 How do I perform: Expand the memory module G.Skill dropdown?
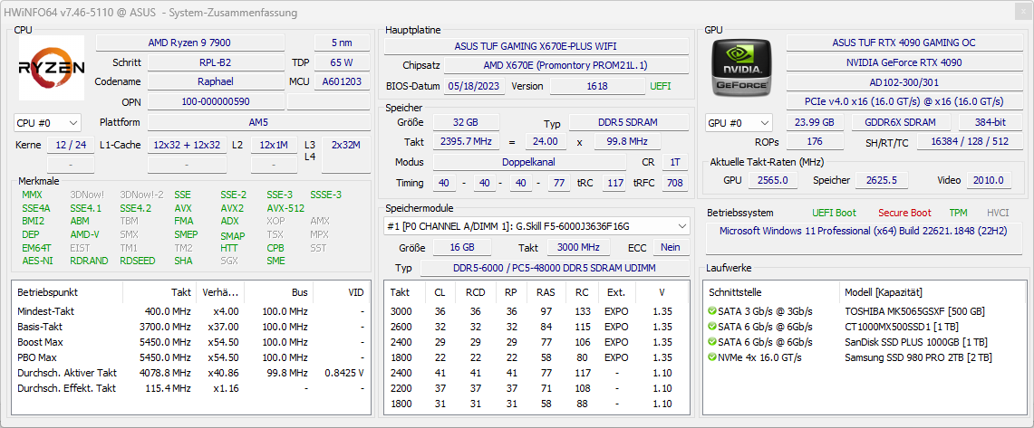click(x=536, y=226)
